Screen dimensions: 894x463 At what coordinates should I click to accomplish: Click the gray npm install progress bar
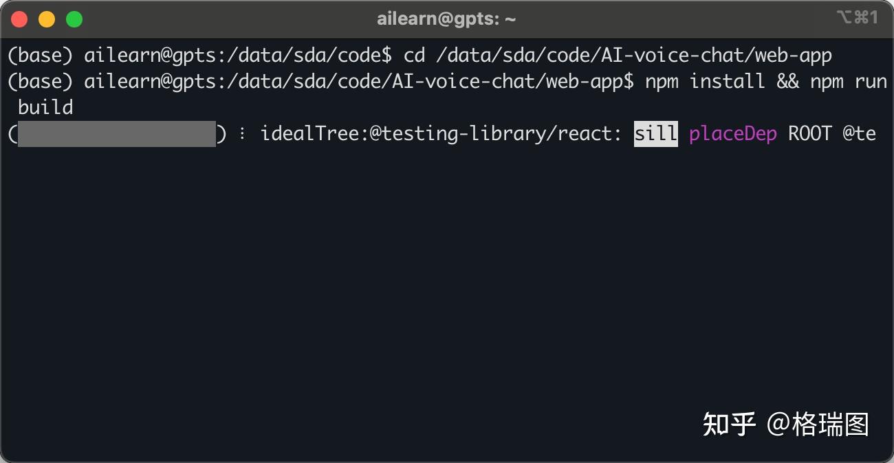(x=116, y=134)
